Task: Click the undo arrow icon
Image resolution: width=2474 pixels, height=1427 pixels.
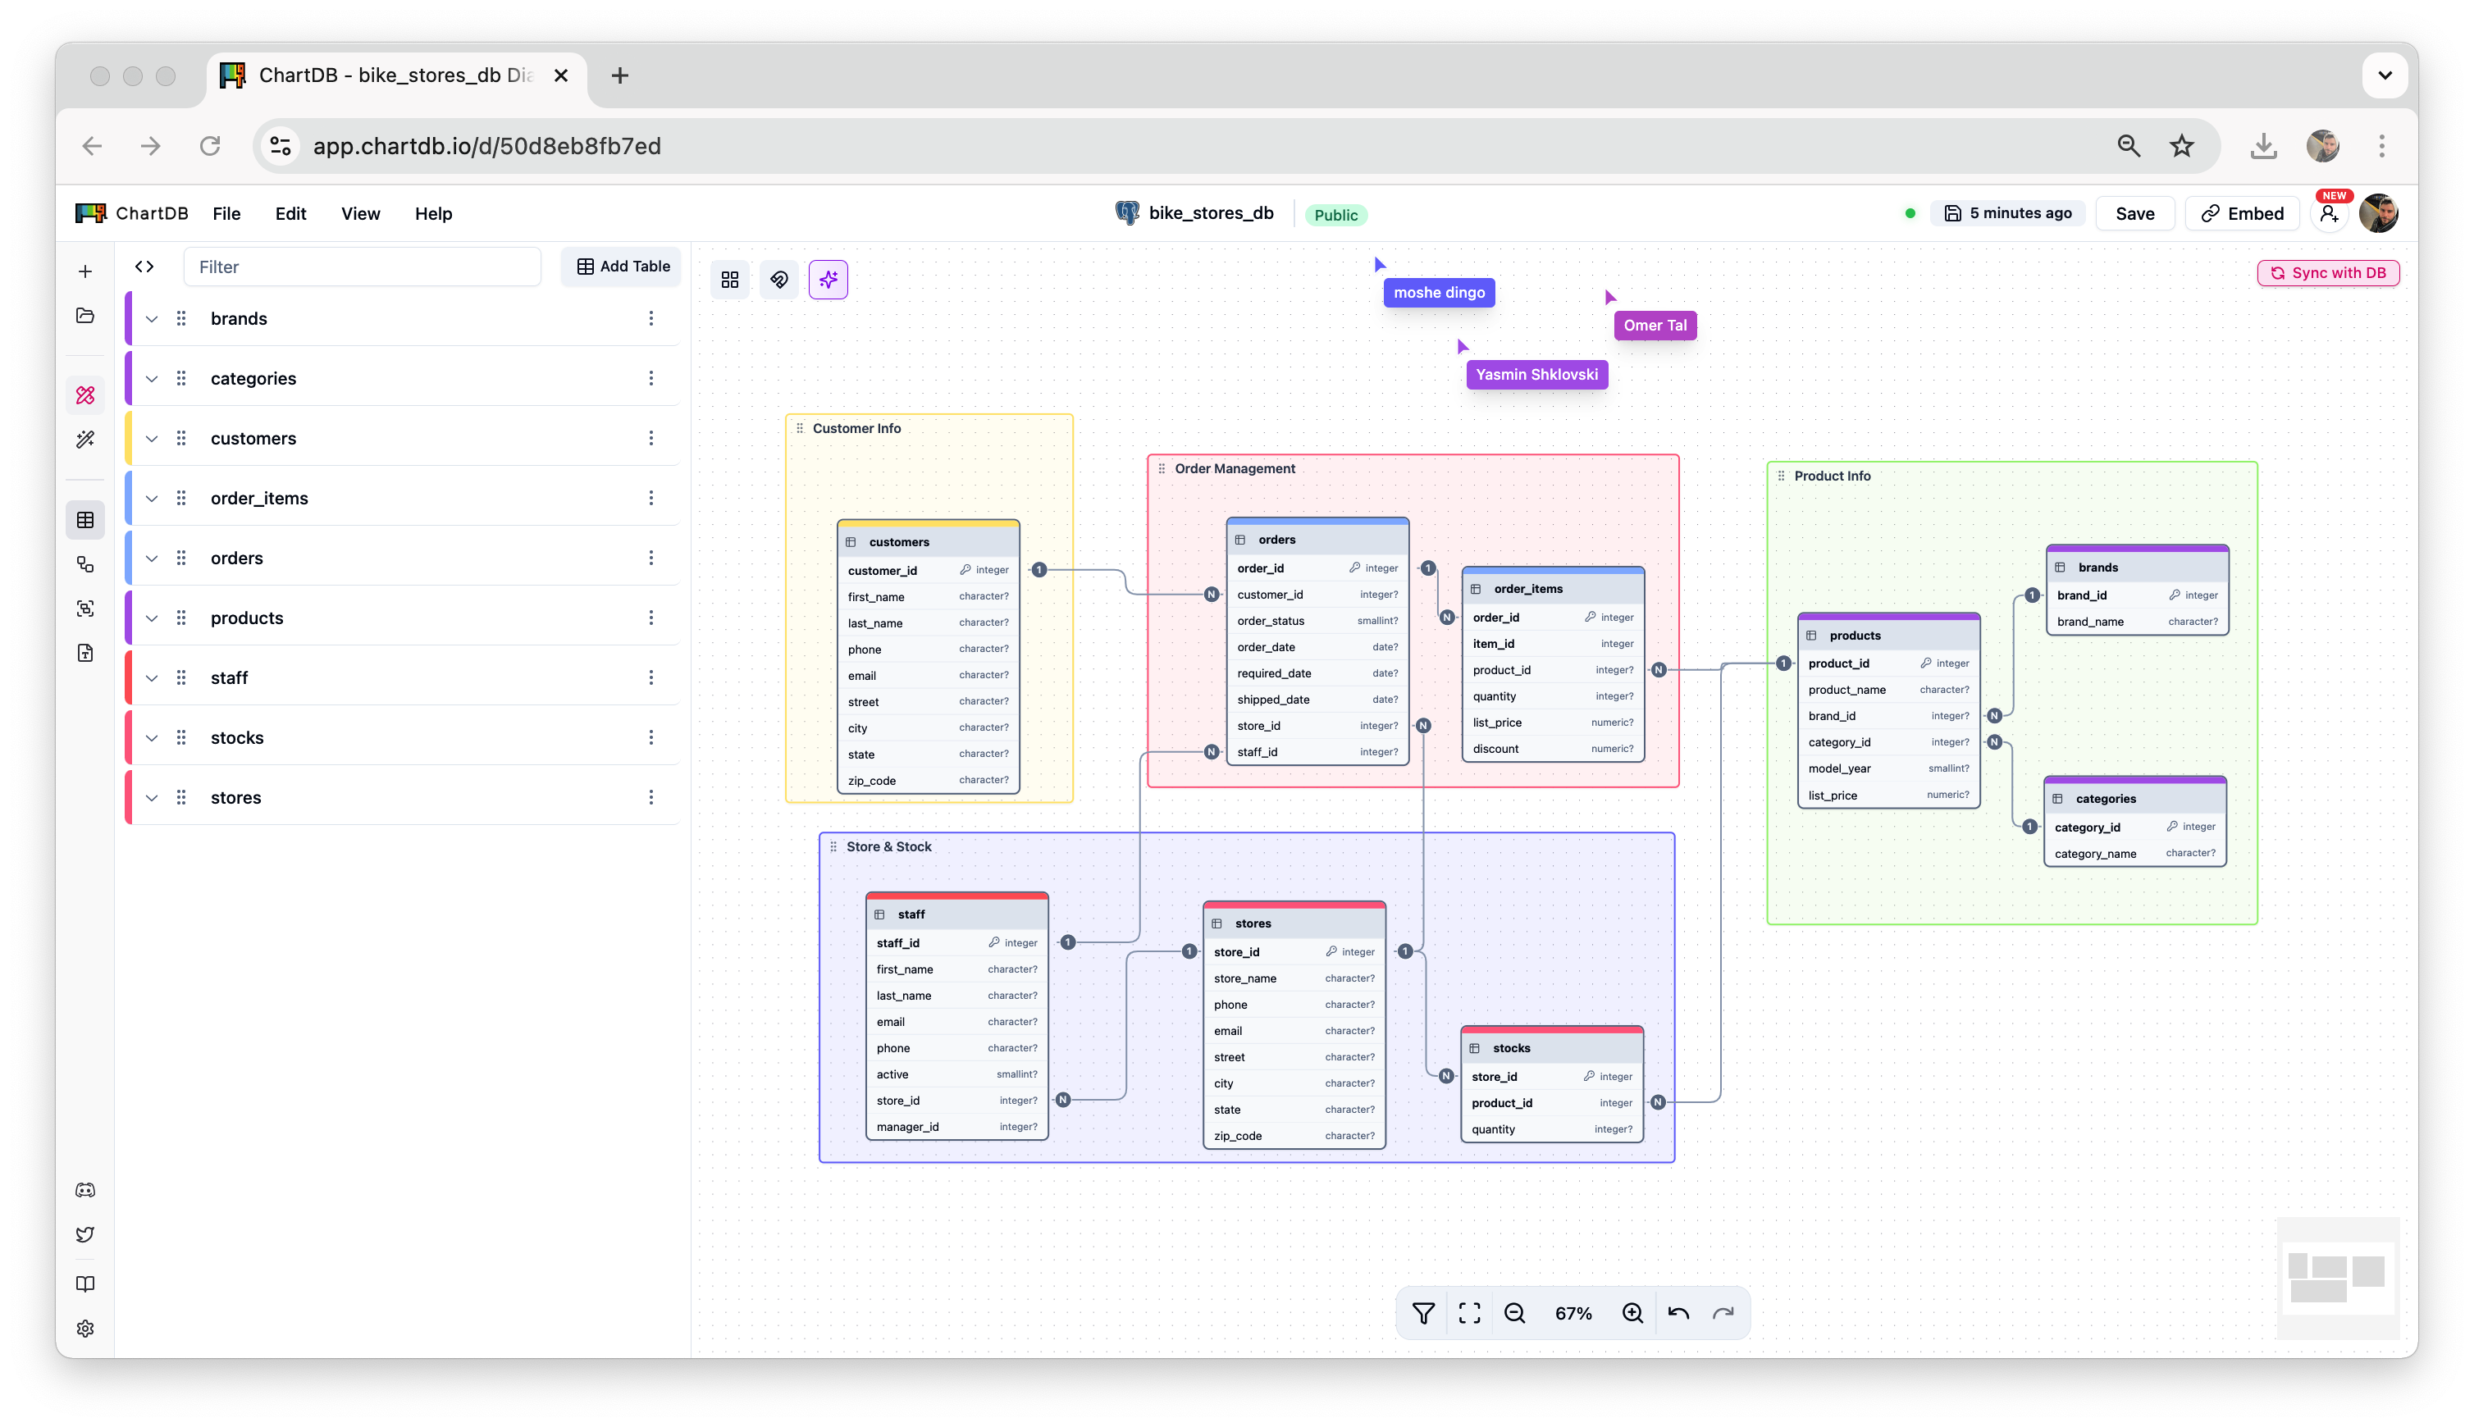Action: pos(1678,1313)
